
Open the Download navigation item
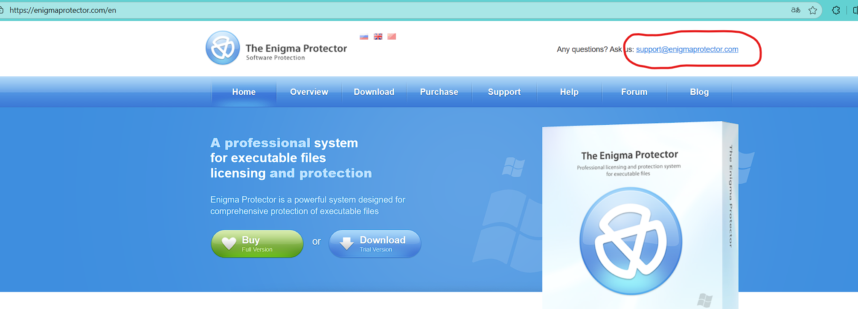[374, 92]
